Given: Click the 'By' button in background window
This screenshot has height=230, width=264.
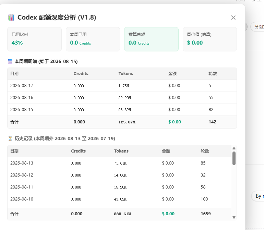Looking at the screenshot, I should point(258,196).
